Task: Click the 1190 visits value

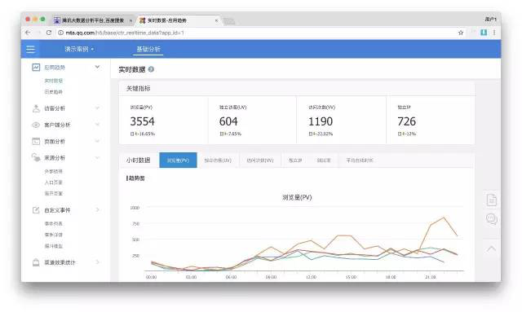Action: [321, 121]
